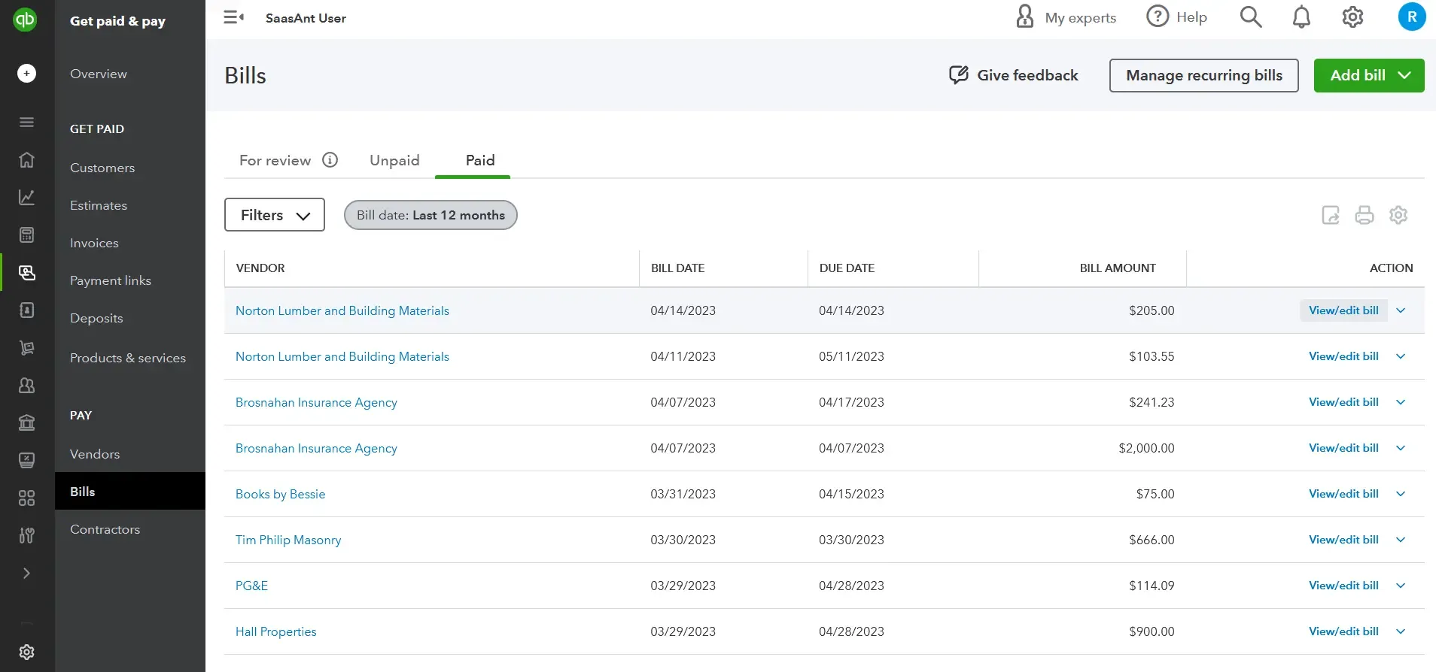Open My experts
1436x672 pixels.
[x=1066, y=17]
